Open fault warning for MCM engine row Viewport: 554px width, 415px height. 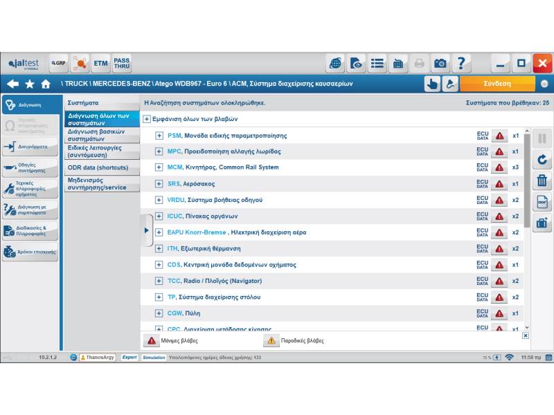point(499,167)
